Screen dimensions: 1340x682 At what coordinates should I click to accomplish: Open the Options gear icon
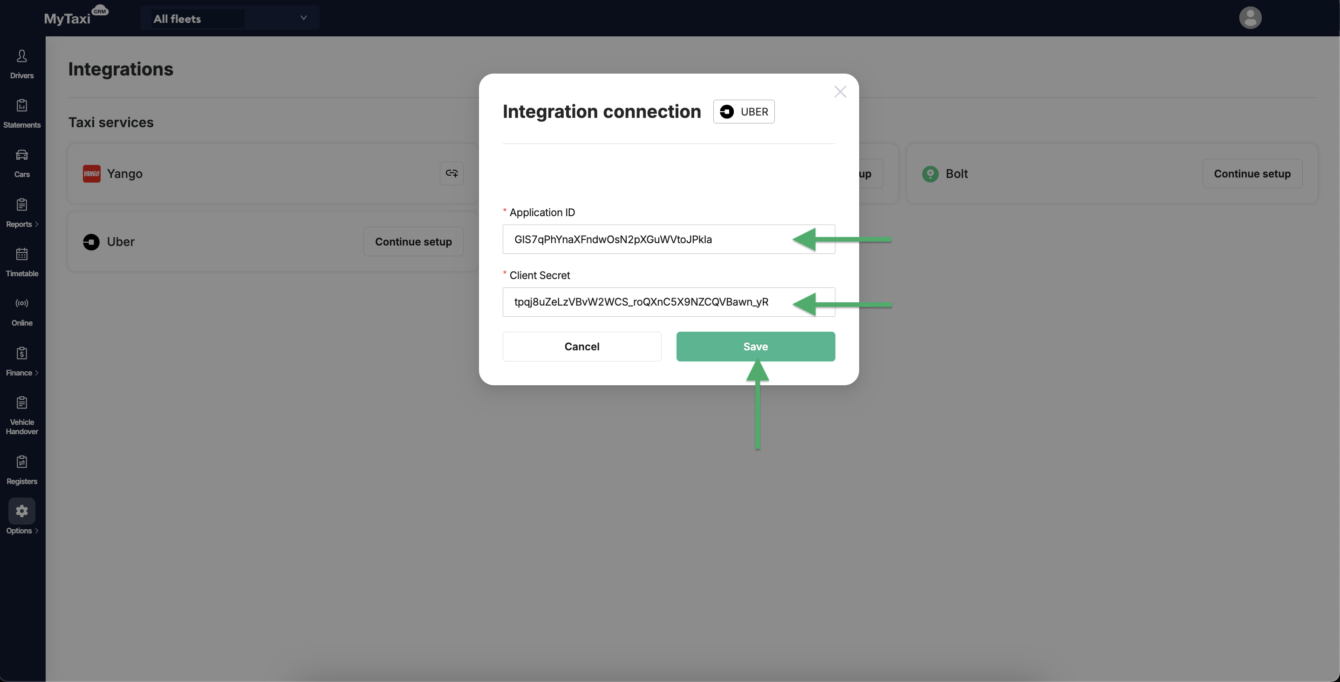click(22, 511)
